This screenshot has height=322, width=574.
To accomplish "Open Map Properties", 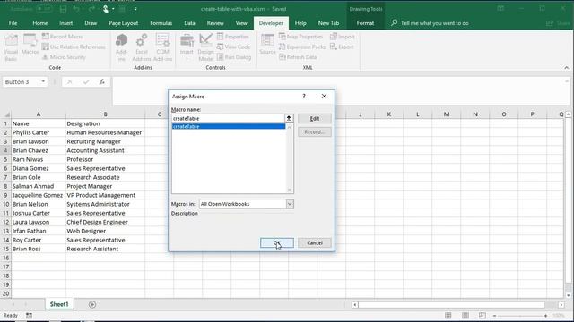I will tap(301, 37).
